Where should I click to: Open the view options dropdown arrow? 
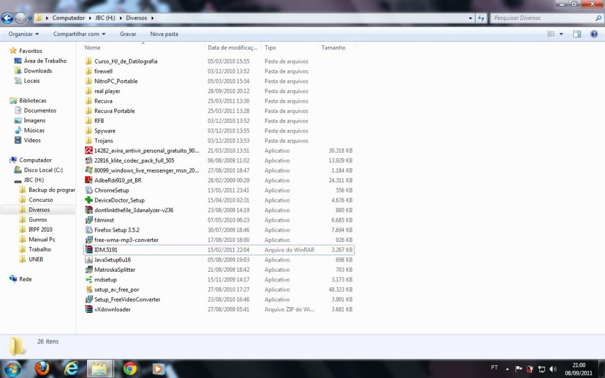(561, 34)
